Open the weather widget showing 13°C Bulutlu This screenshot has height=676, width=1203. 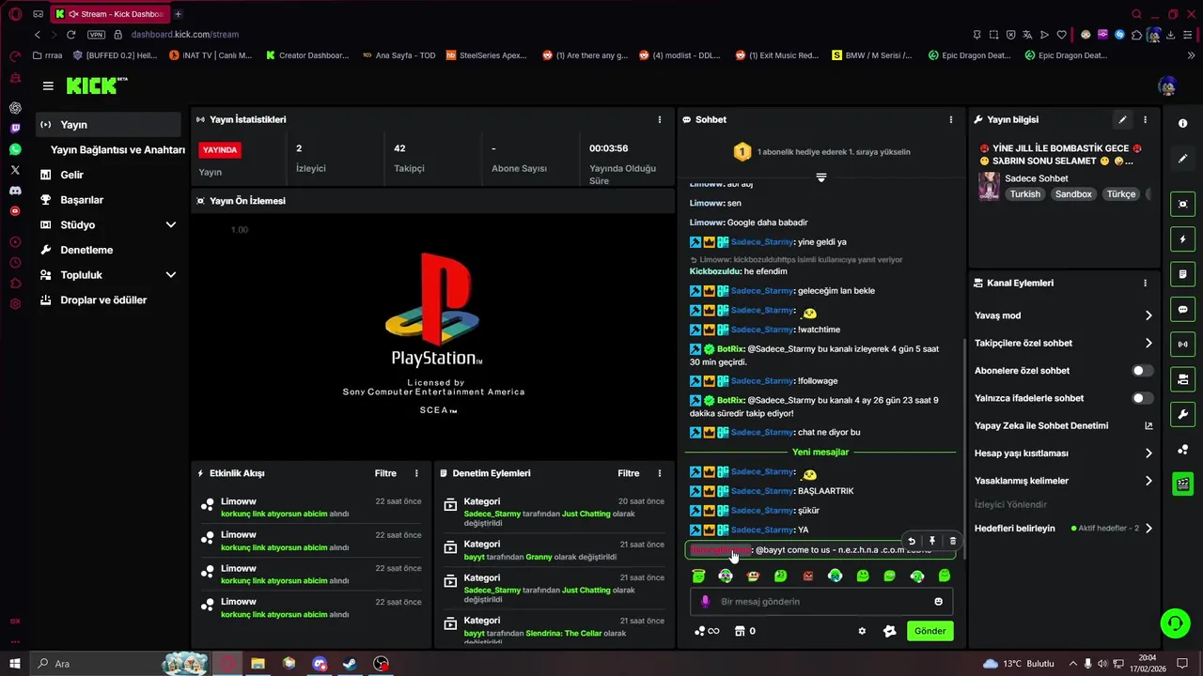1021,664
